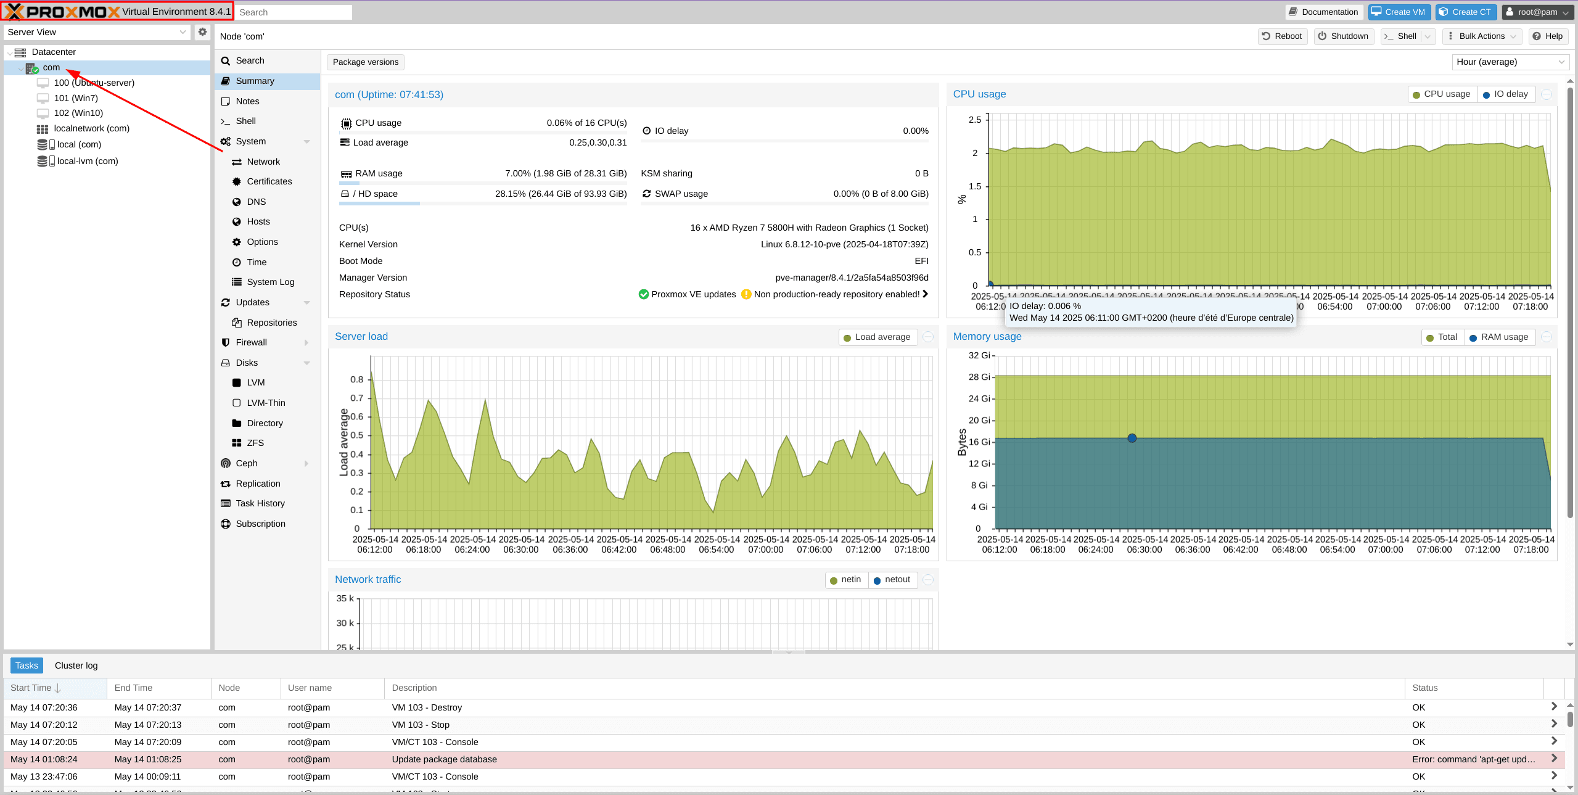
Task: Collapse the System submenu arrow
Action: [x=307, y=141]
